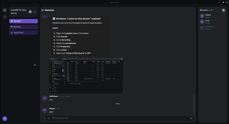Image resolution: width=229 pixels, height=124 pixels.
Task: Open your user avatar at bottom-left
Action: click(5, 118)
